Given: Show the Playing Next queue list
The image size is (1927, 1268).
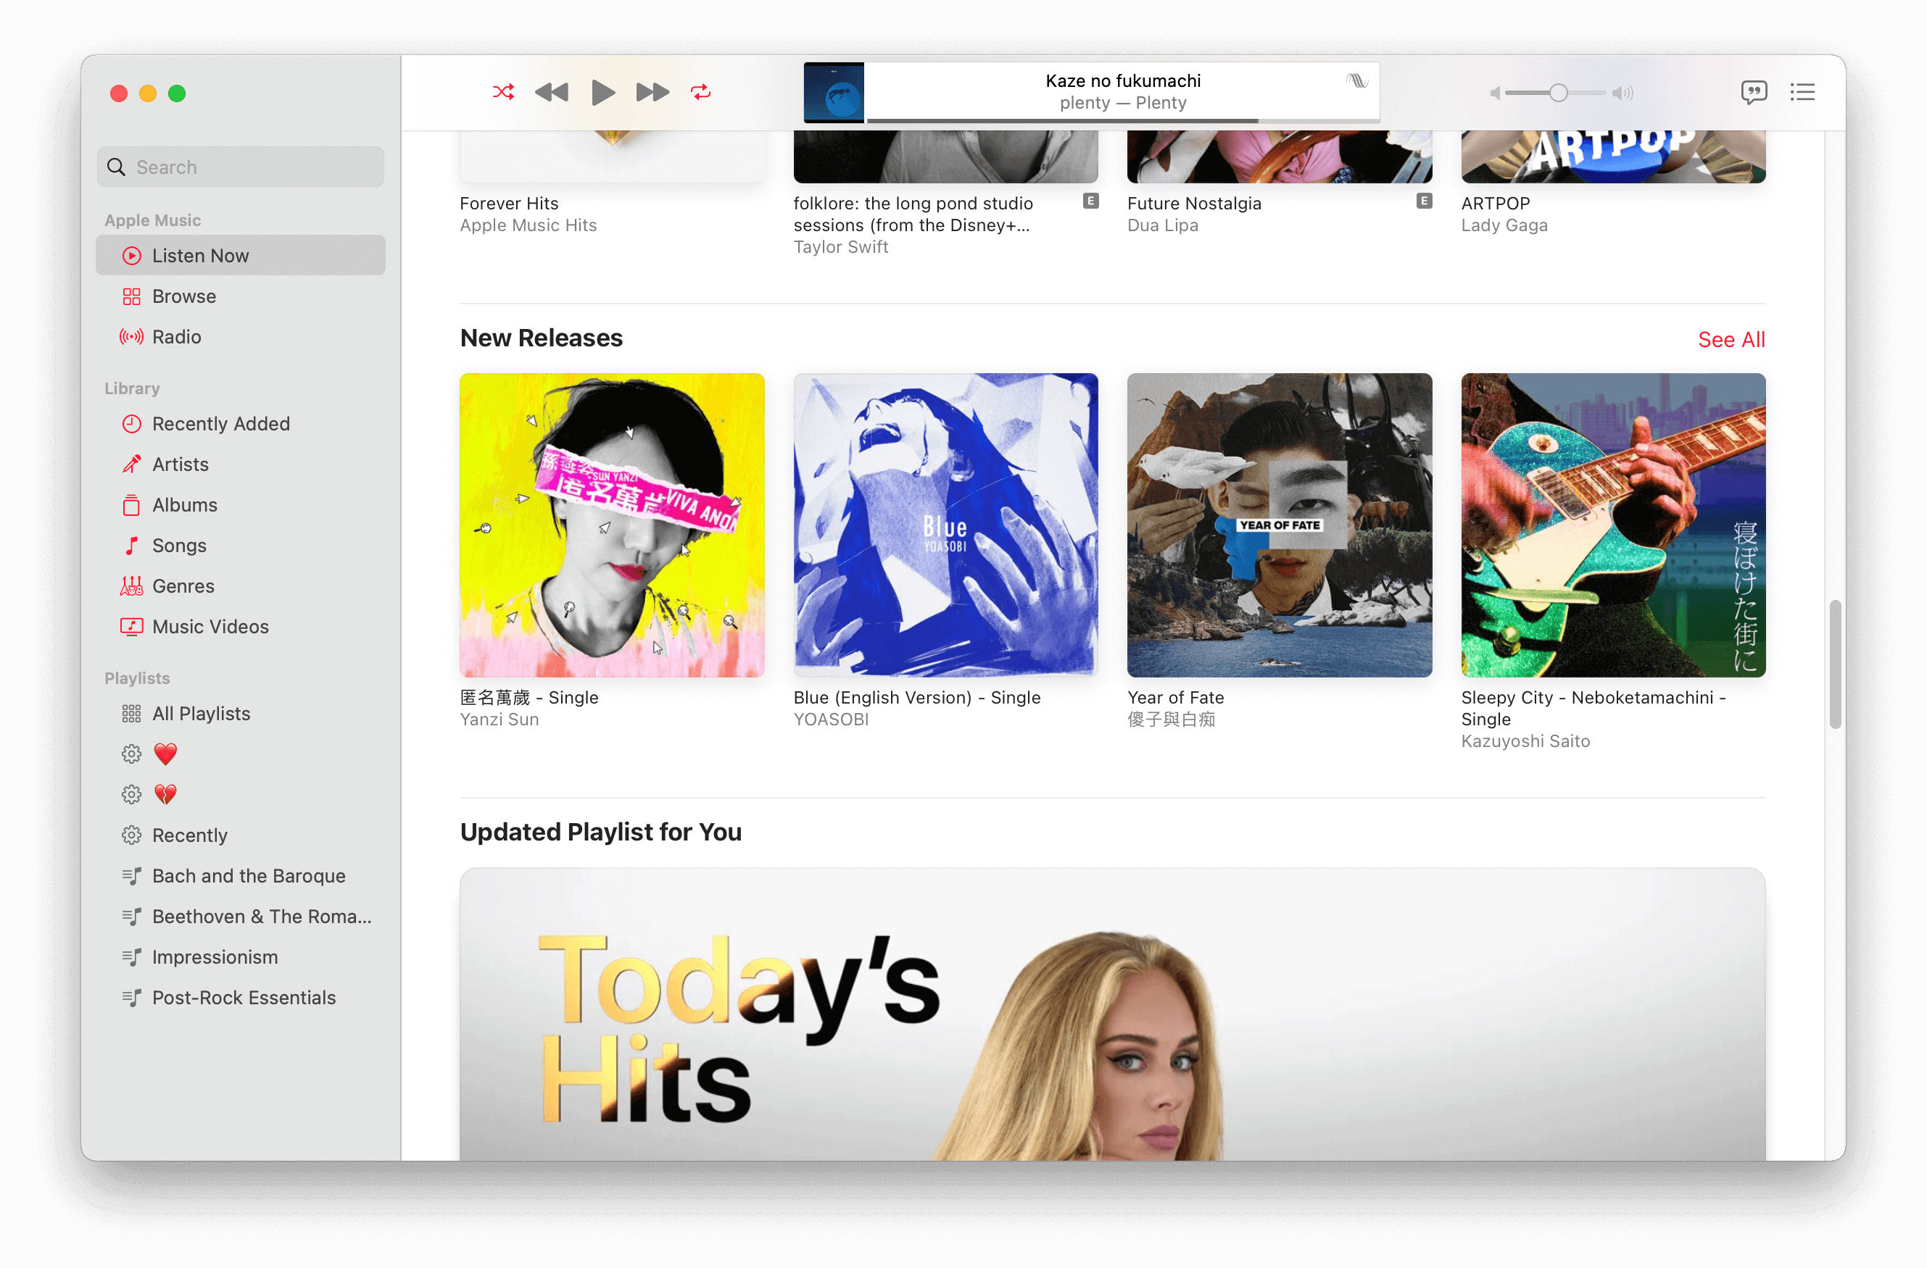Looking at the screenshot, I should coord(1802,92).
